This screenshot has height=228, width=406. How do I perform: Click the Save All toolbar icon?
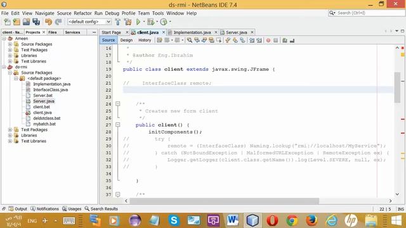[36, 22]
